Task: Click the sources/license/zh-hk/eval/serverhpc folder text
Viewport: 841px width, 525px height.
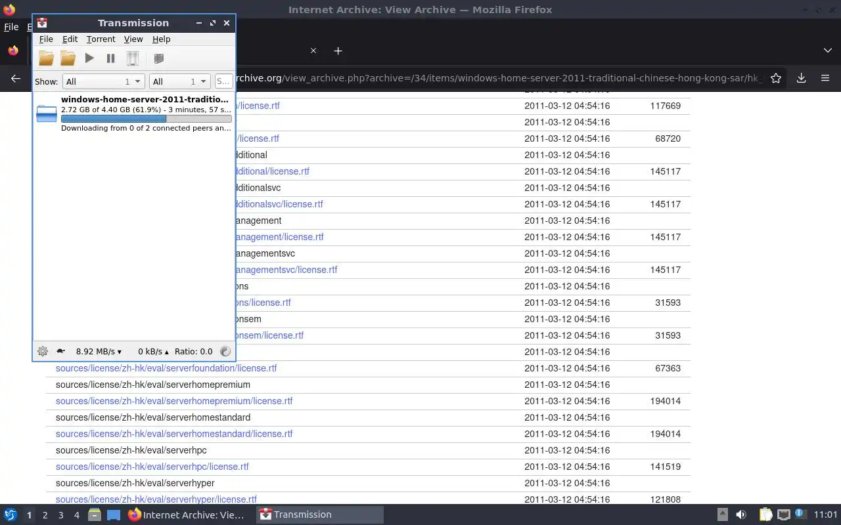Action: pos(131,450)
